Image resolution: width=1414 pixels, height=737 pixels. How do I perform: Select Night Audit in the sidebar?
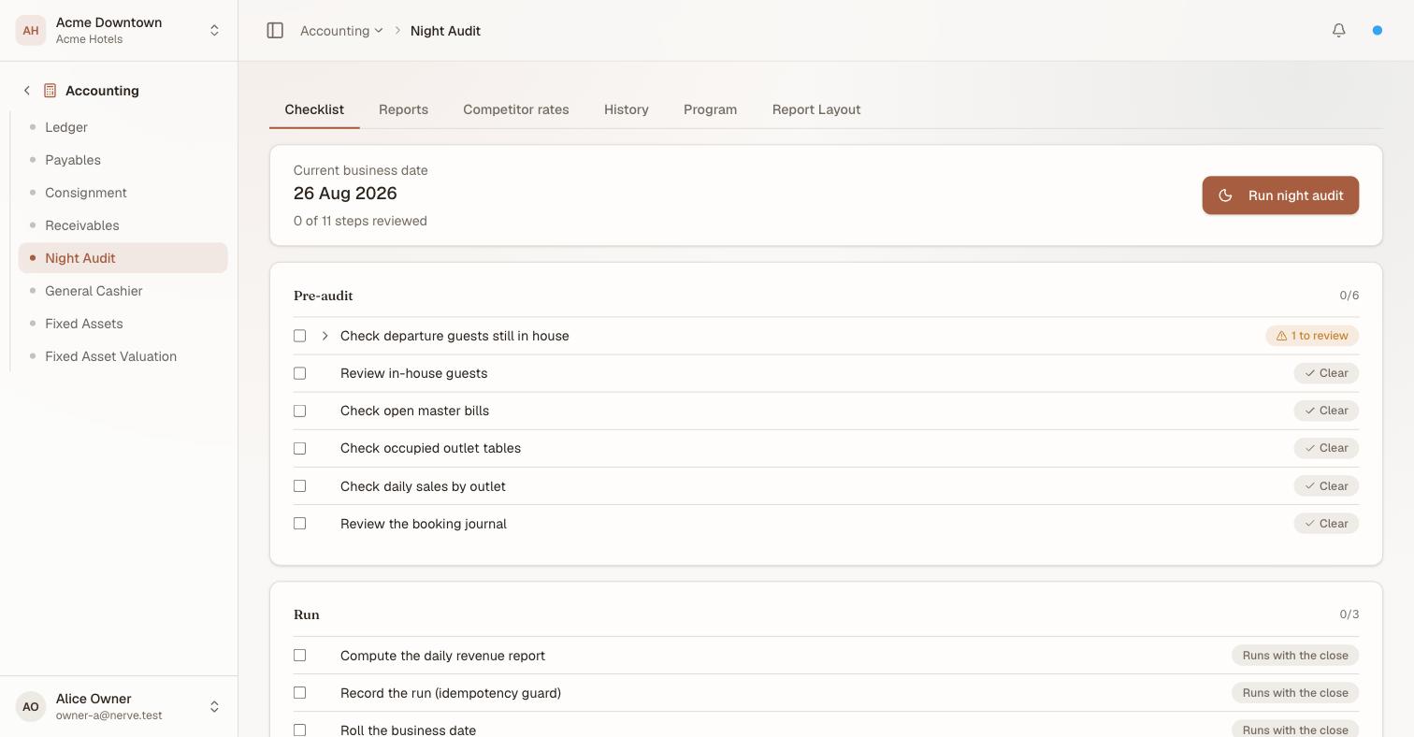pyautogui.click(x=123, y=258)
